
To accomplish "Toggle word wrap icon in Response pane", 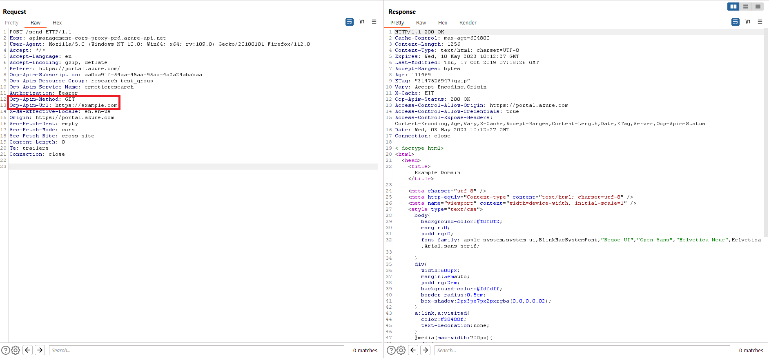I will 736,22.
